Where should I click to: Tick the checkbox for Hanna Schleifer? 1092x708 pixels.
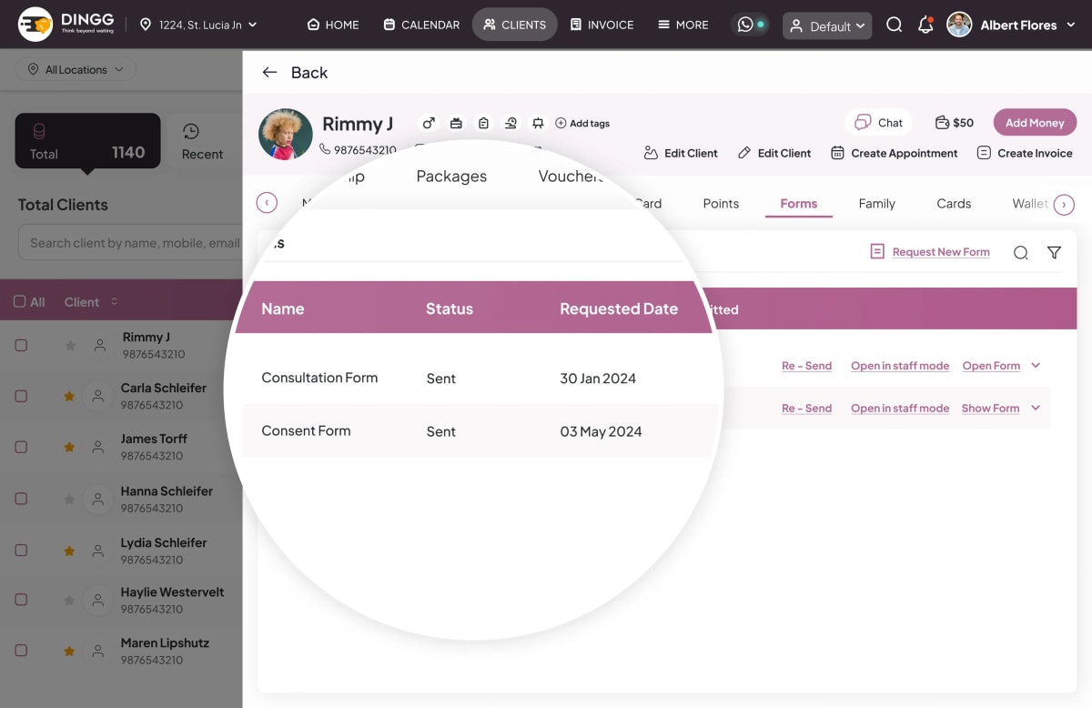21,499
